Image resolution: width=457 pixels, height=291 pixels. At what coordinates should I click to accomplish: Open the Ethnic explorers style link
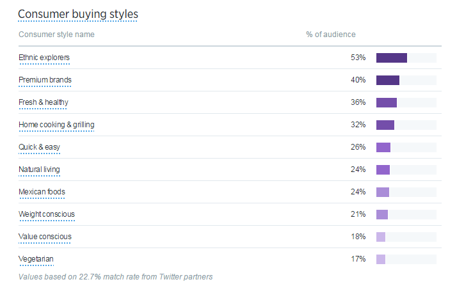(x=44, y=58)
